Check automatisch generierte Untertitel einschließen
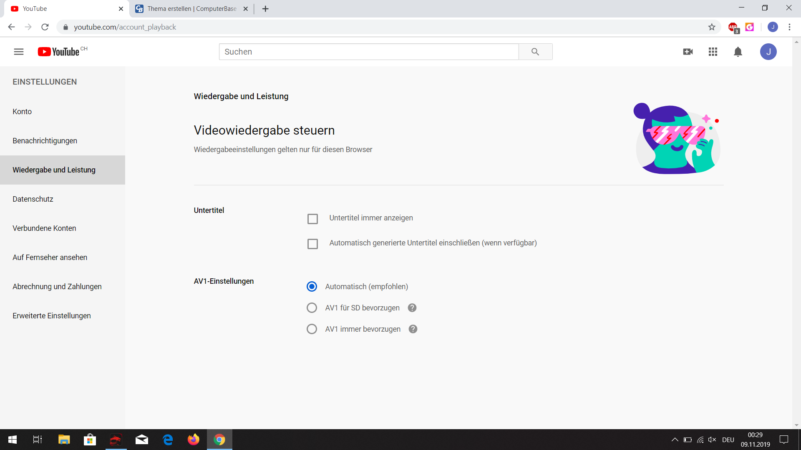Image resolution: width=801 pixels, height=450 pixels. pos(312,244)
